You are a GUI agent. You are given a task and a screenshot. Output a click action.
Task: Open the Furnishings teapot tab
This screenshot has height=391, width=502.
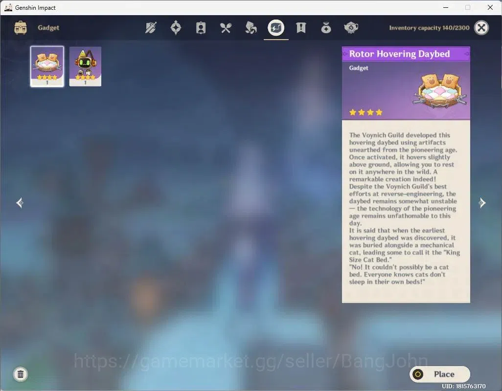(351, 28)
